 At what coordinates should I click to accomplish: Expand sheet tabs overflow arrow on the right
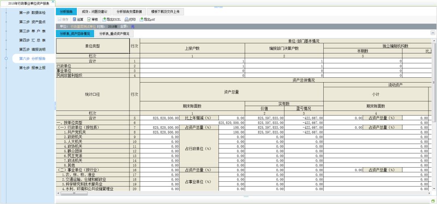point(433,33)
